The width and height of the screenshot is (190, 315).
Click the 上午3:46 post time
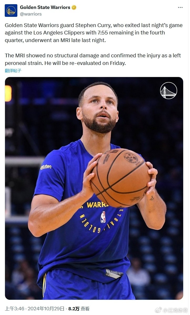[x=15, y=309]
